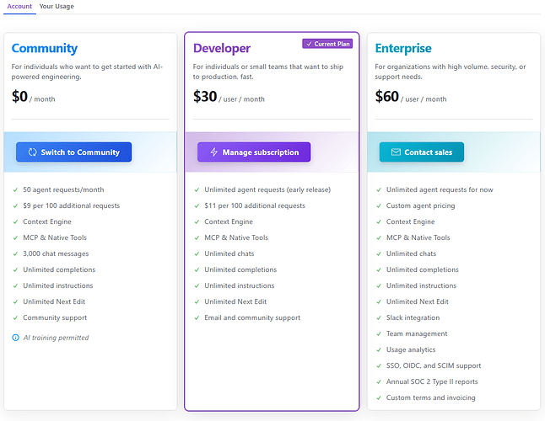The width and height of the screenshot is (545, 421).
Task: Select the Current Plan badge
Action: (327, 44)
